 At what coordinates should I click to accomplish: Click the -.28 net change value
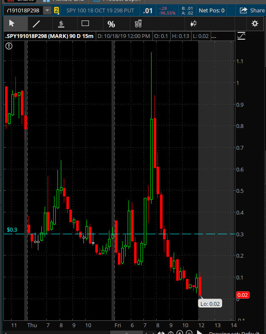click(x=163, y=8)
